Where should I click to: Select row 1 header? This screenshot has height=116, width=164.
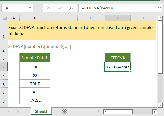click(x=4, y=30)
